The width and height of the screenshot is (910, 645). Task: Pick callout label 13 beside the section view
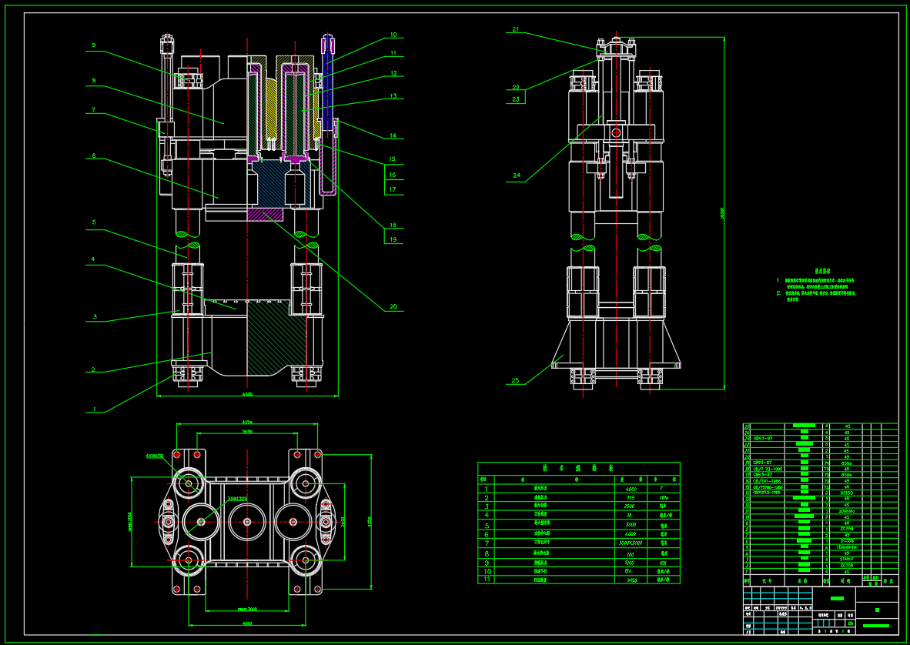coord(393,95)
